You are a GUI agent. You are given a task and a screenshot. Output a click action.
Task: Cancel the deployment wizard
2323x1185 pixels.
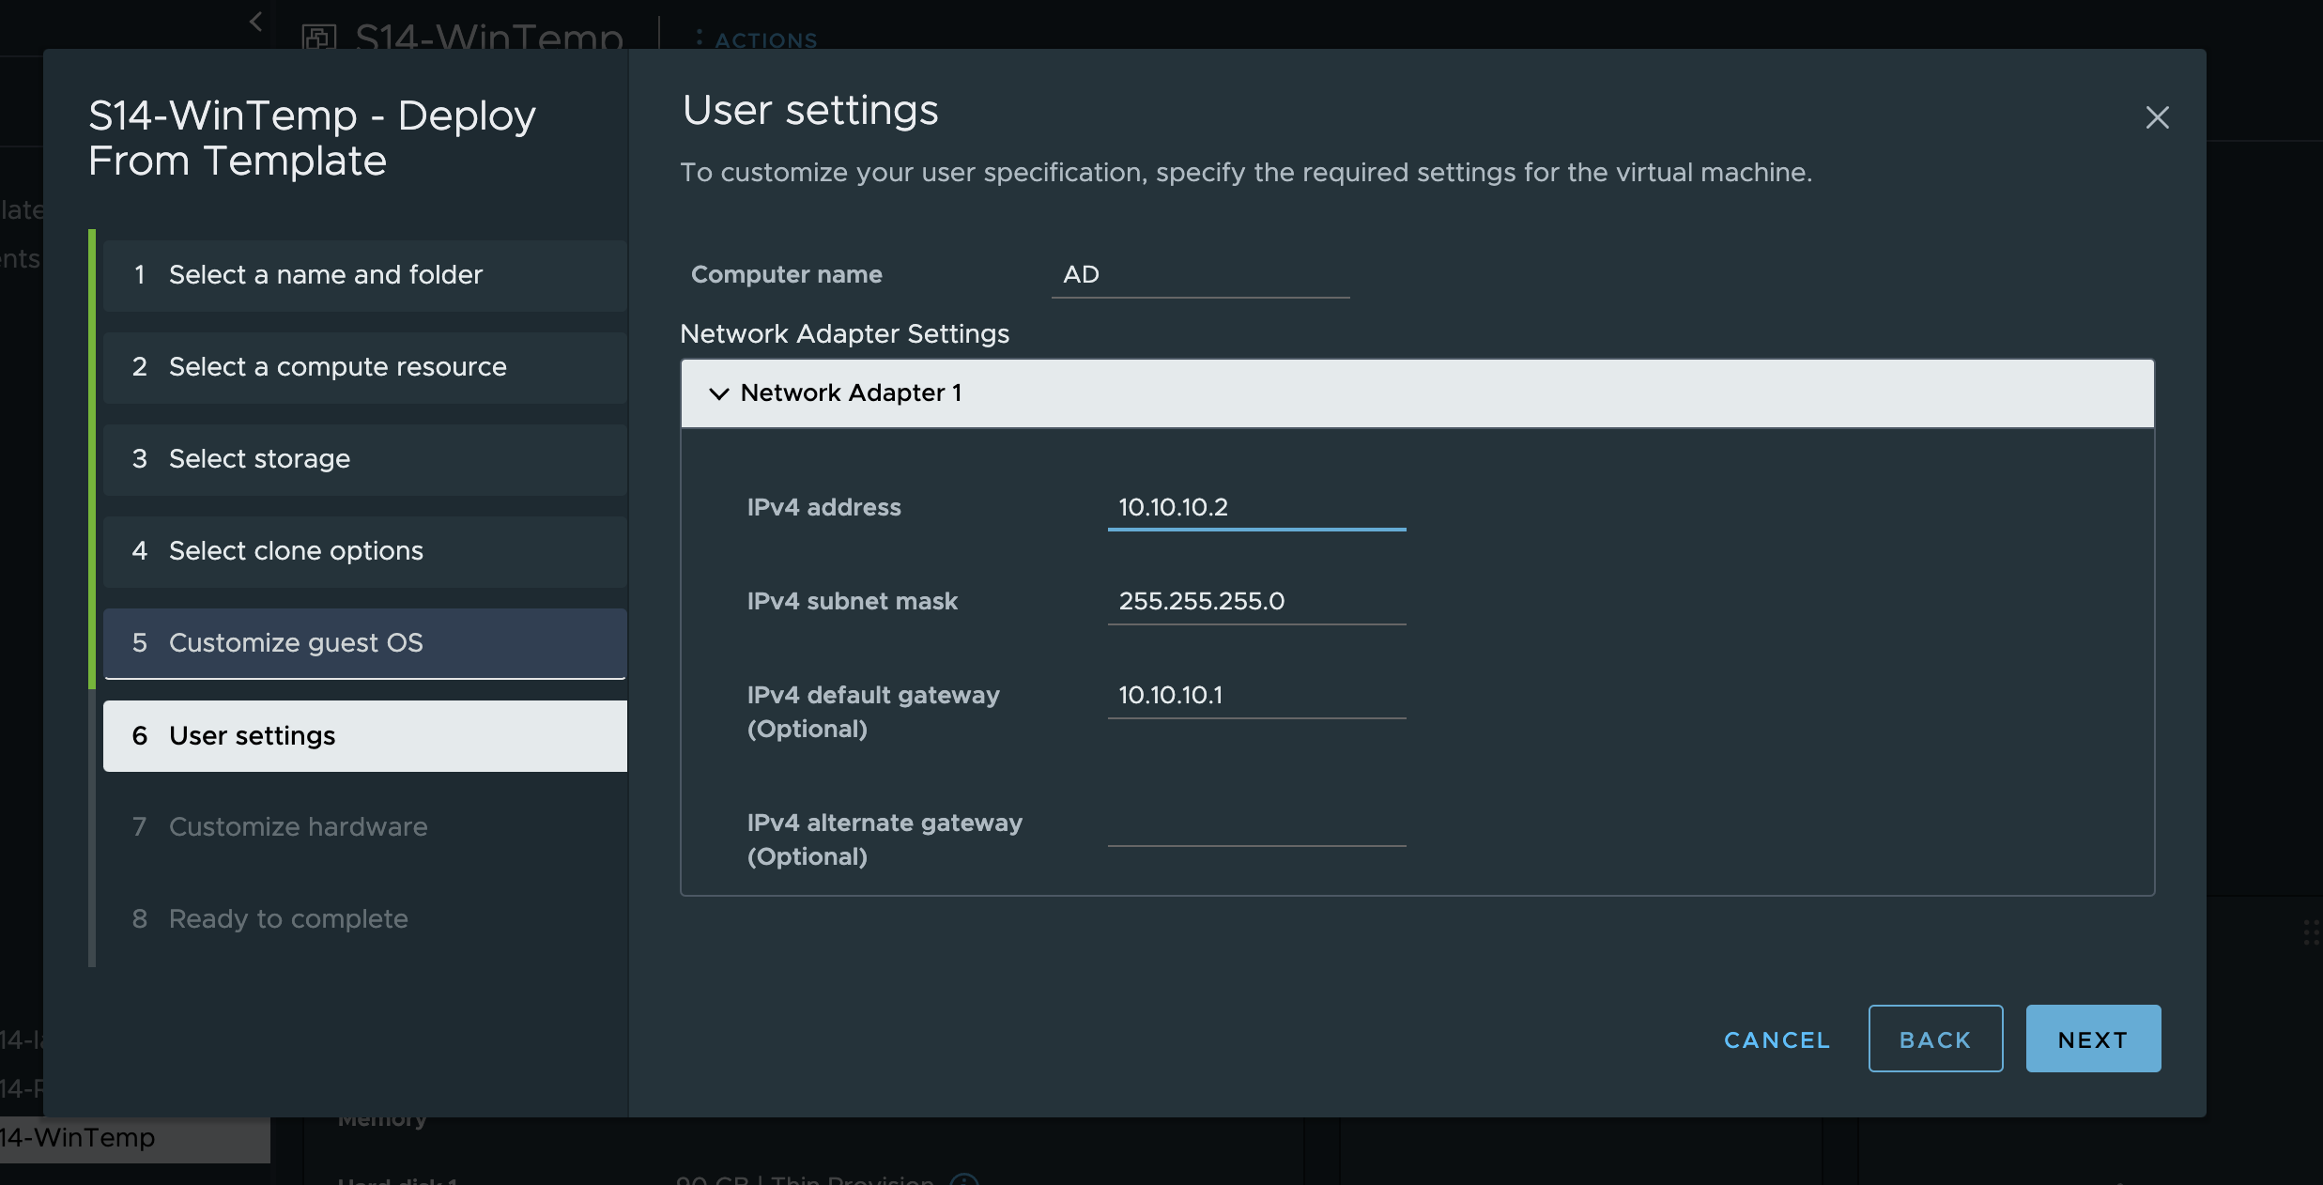point(1777,1039)
